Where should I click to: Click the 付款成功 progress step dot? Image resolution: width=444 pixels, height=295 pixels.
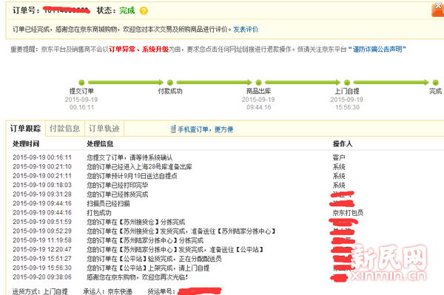point(170,83)
